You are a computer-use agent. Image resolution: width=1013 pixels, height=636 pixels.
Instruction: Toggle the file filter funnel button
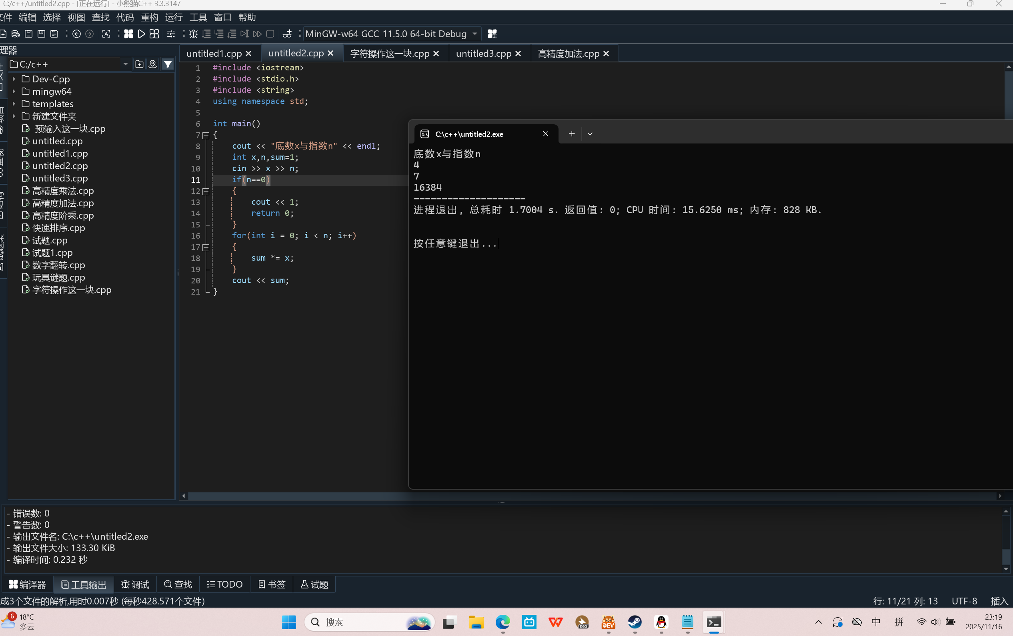click(x=168, y=64)
